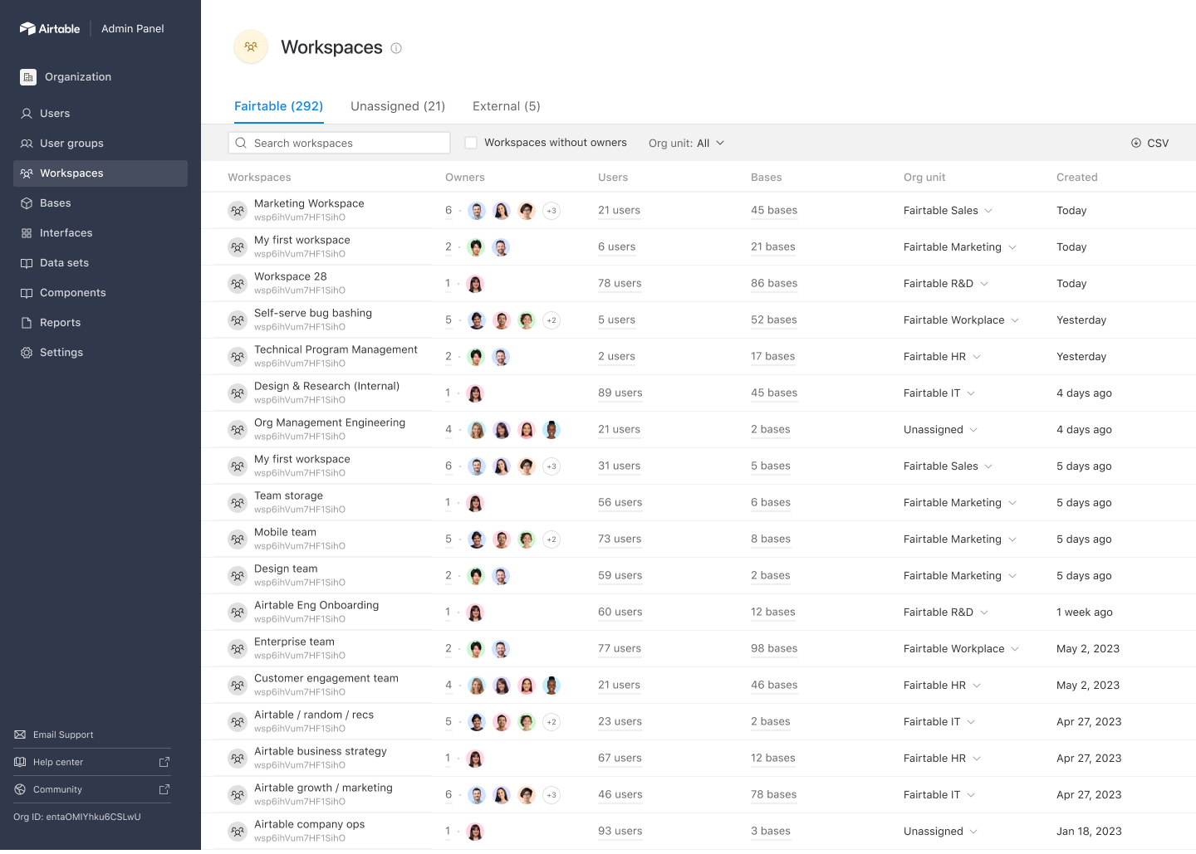This screenshot has width=1196, height=854.
Task: Open the External workspaces tab
Action: click(506, 106)
